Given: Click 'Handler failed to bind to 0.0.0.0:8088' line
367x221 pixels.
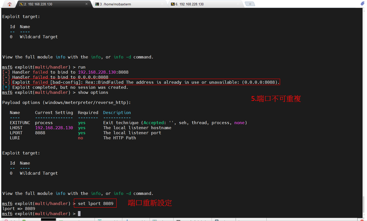Looking at the screenshot, I should point(60,77).
